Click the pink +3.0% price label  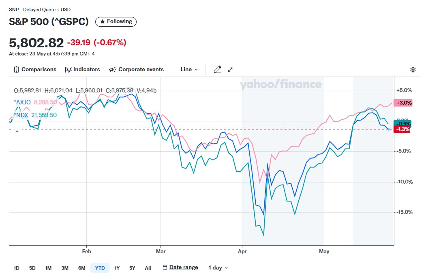(x=404, y=103)
